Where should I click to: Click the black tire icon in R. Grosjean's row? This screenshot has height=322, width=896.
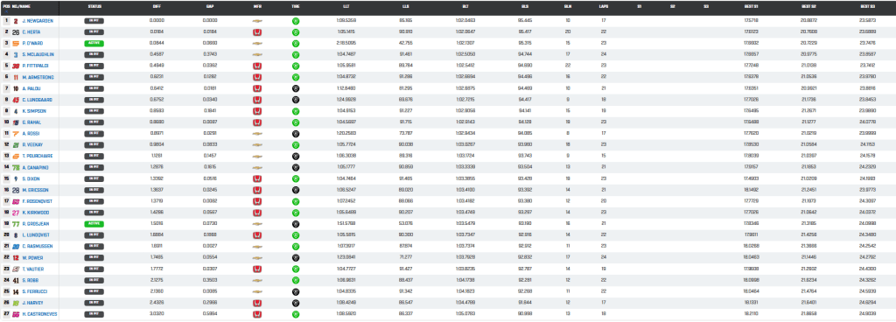pos(296,224)
